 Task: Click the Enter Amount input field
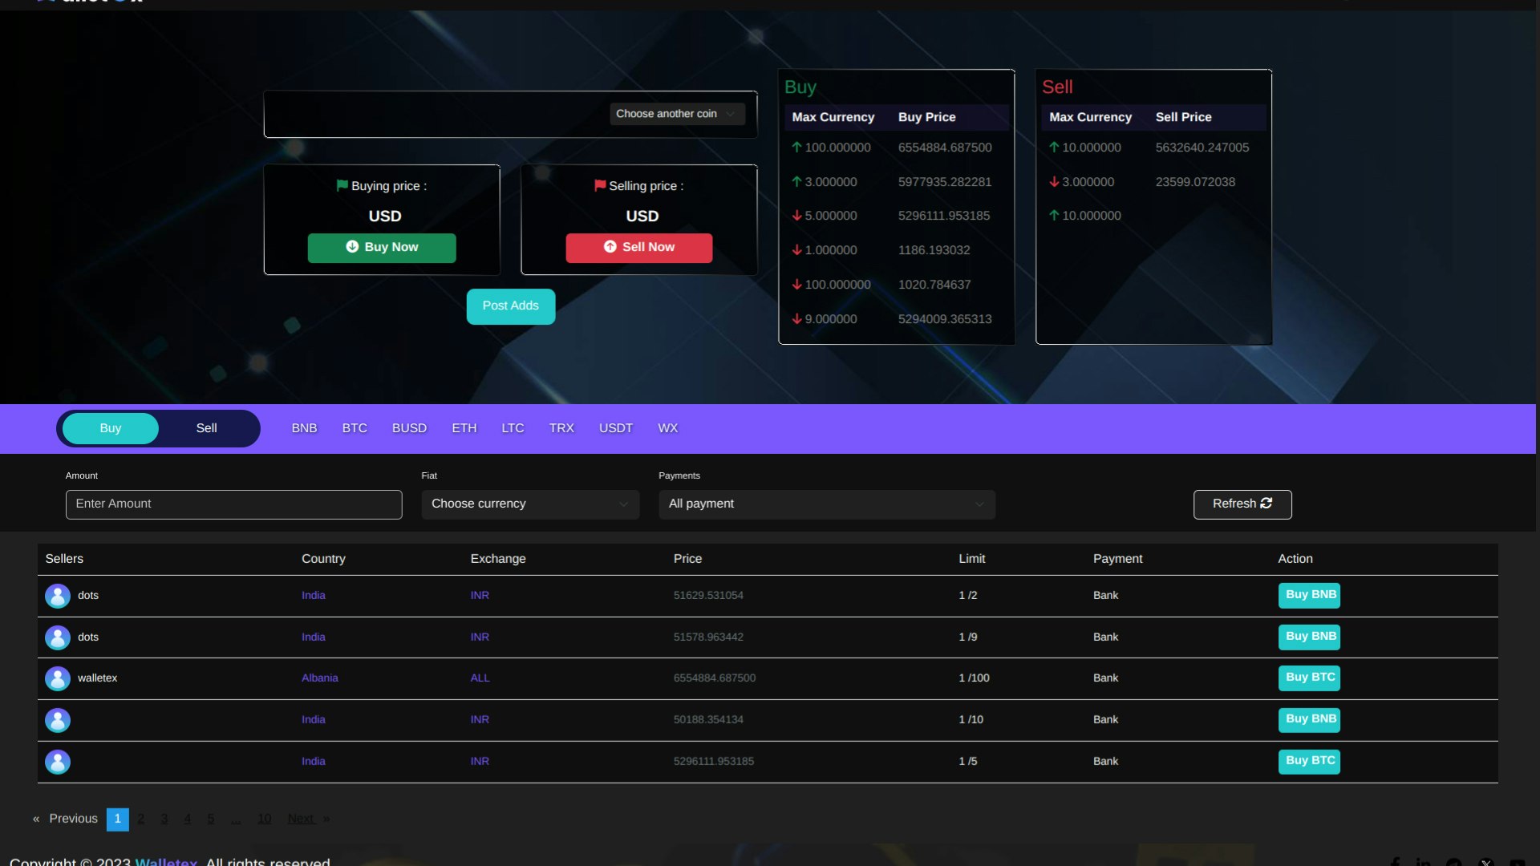coord(233,504)
